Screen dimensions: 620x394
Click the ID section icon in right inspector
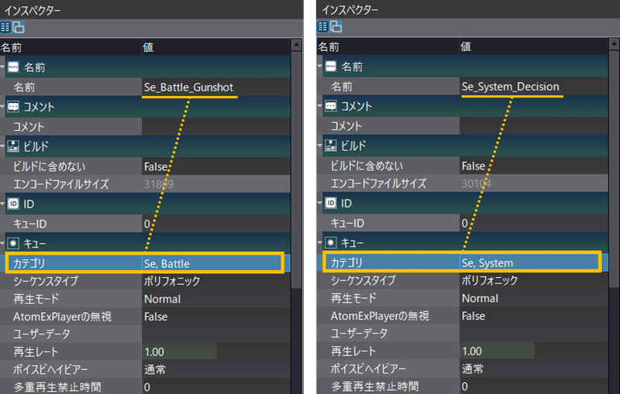coord(331,203)
